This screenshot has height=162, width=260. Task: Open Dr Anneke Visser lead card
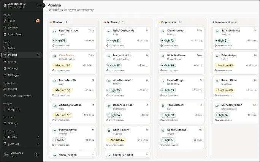(x=127, y=113)
